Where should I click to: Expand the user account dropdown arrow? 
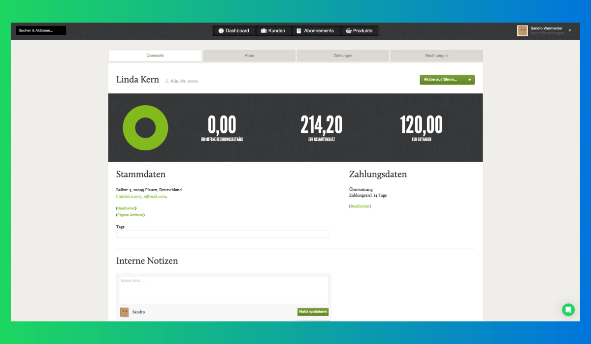[570, 30]
